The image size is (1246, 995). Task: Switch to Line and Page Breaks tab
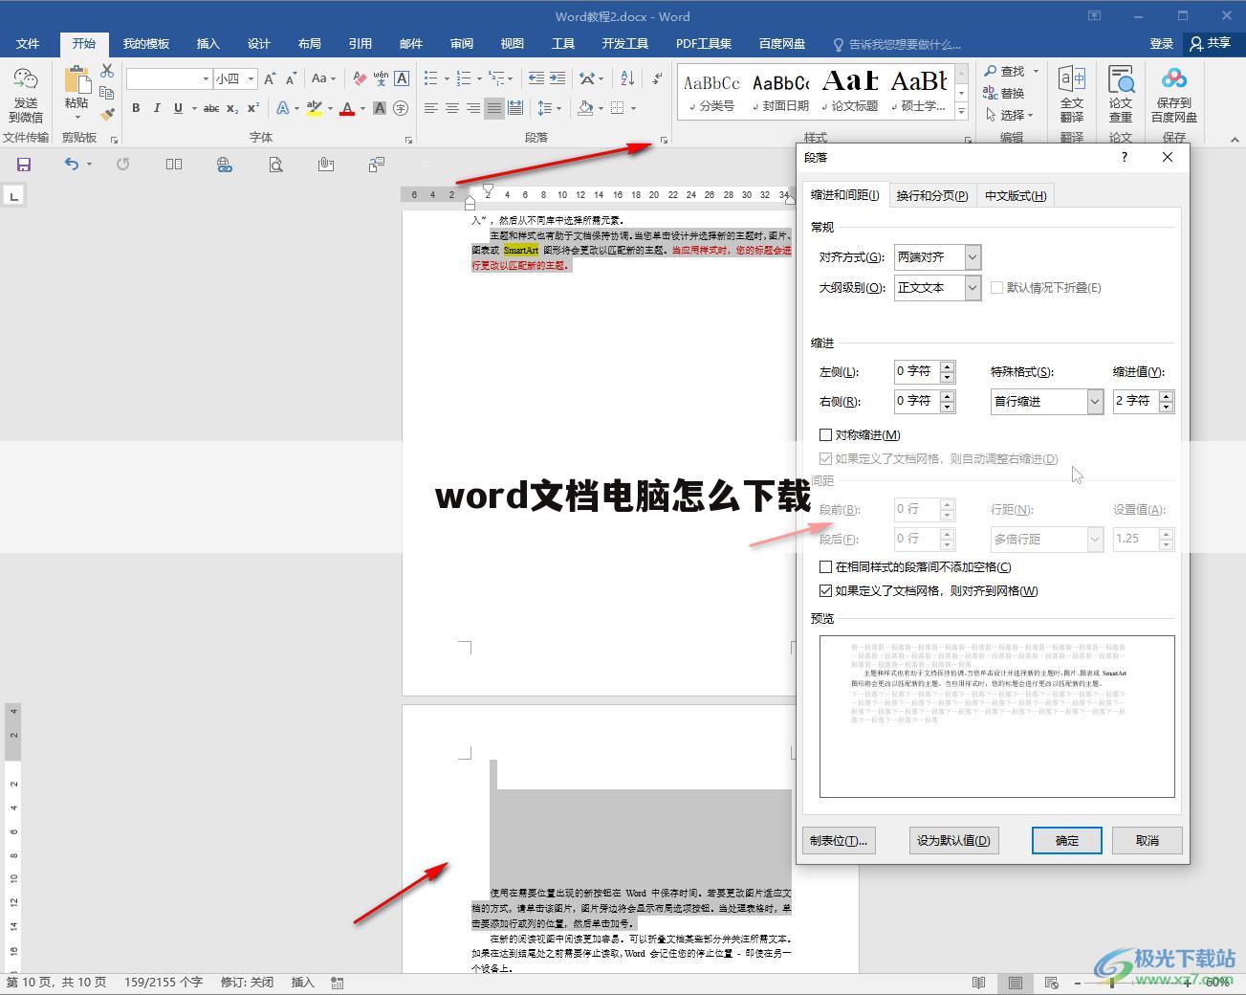click(x=932, y=195)
